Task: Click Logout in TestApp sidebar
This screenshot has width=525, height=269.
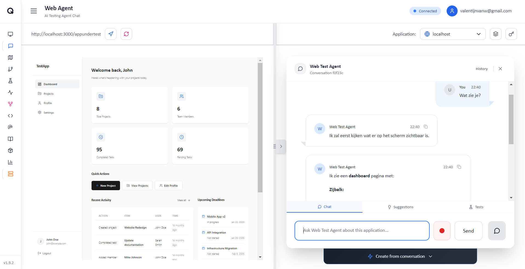Action: 45,253
